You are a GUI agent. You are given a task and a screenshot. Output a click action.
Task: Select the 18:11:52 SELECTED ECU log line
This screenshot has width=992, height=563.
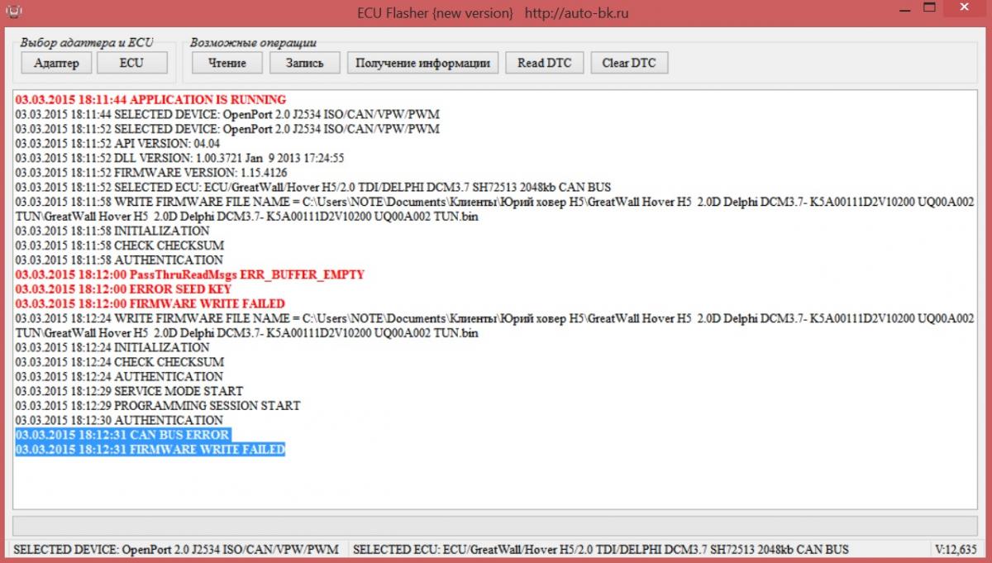(x=313, y=187)
